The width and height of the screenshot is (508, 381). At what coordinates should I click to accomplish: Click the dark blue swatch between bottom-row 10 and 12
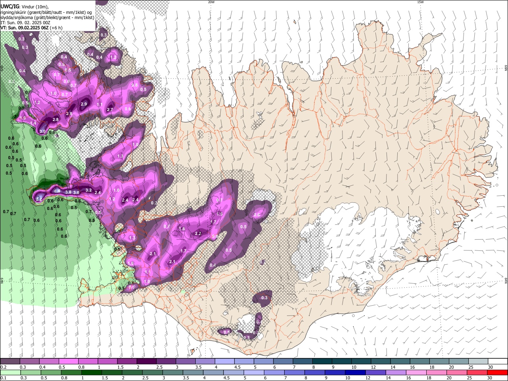coord(355,372)
